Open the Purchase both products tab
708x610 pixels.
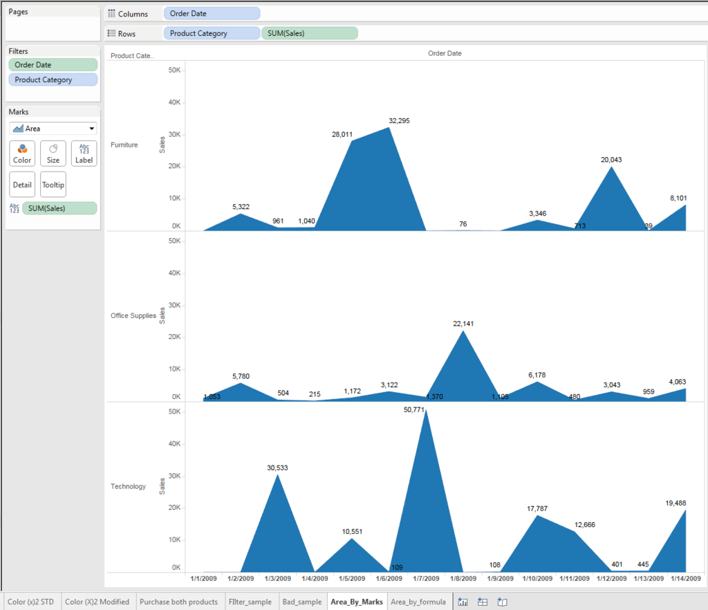tap(179, 602)
